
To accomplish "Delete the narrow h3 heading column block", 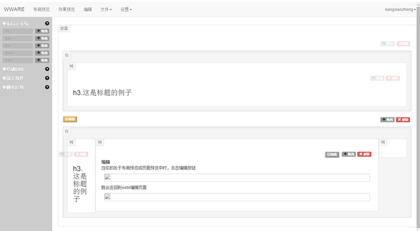I will point(81,154).
